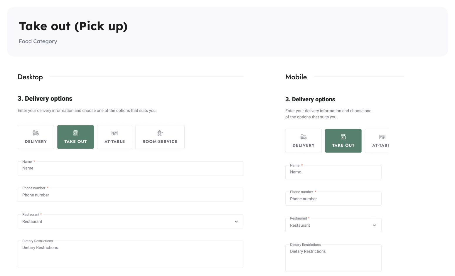Screen dimensions: 455x276
Task: Click the Desktop 'Enter your delivery information' description
Action: pos(87,111)
